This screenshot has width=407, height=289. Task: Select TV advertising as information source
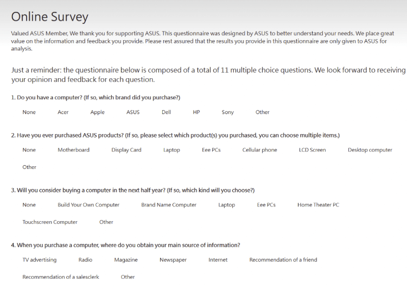40,260
